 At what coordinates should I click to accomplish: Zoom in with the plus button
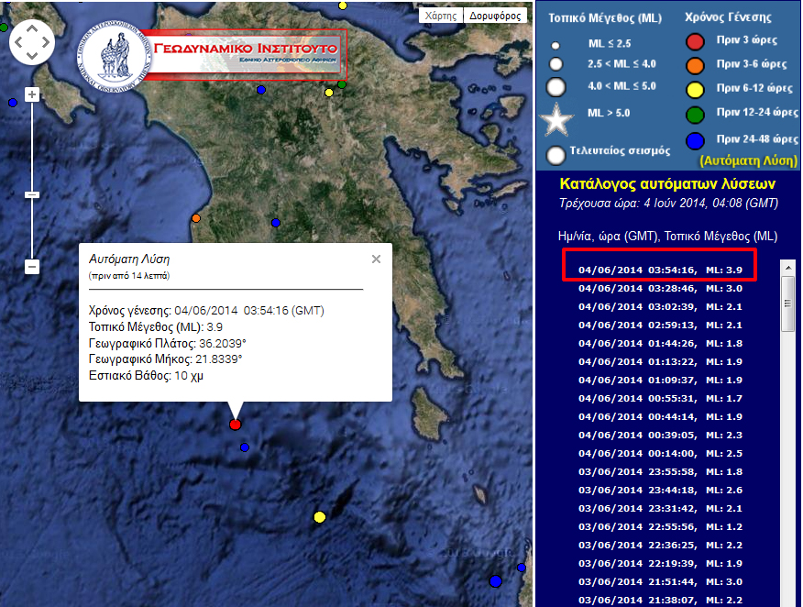[32, 94]
